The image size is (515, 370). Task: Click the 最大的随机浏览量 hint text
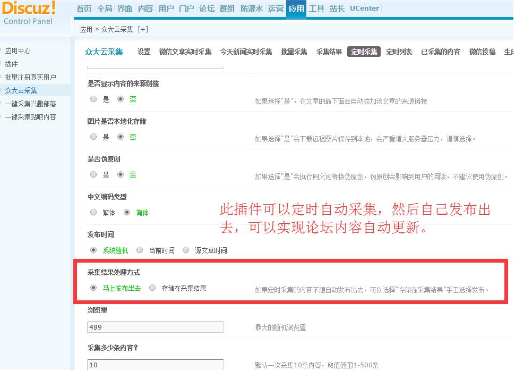pyautogui.click(x=280, y=327)
